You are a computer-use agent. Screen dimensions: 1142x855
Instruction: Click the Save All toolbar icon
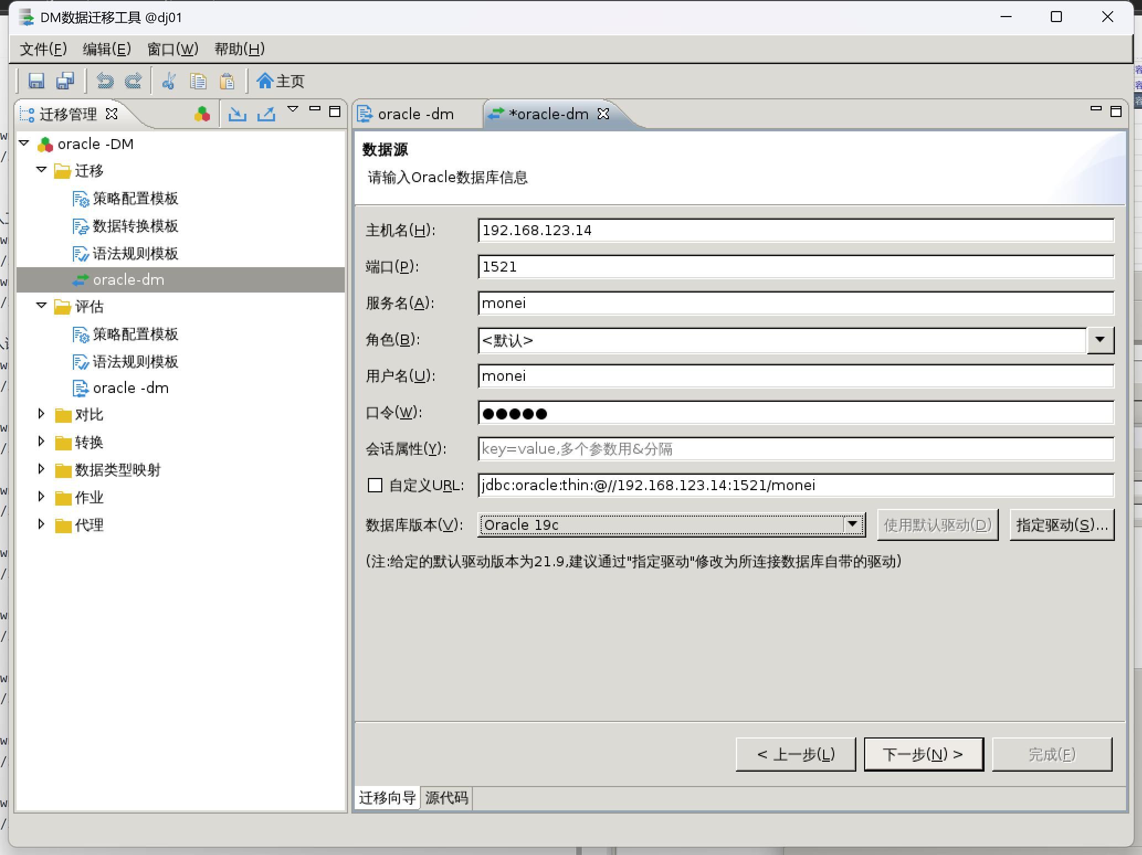pos(65,81)
